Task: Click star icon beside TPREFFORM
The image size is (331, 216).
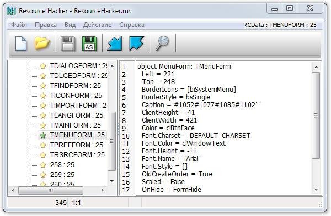Action: pos(43,145)
